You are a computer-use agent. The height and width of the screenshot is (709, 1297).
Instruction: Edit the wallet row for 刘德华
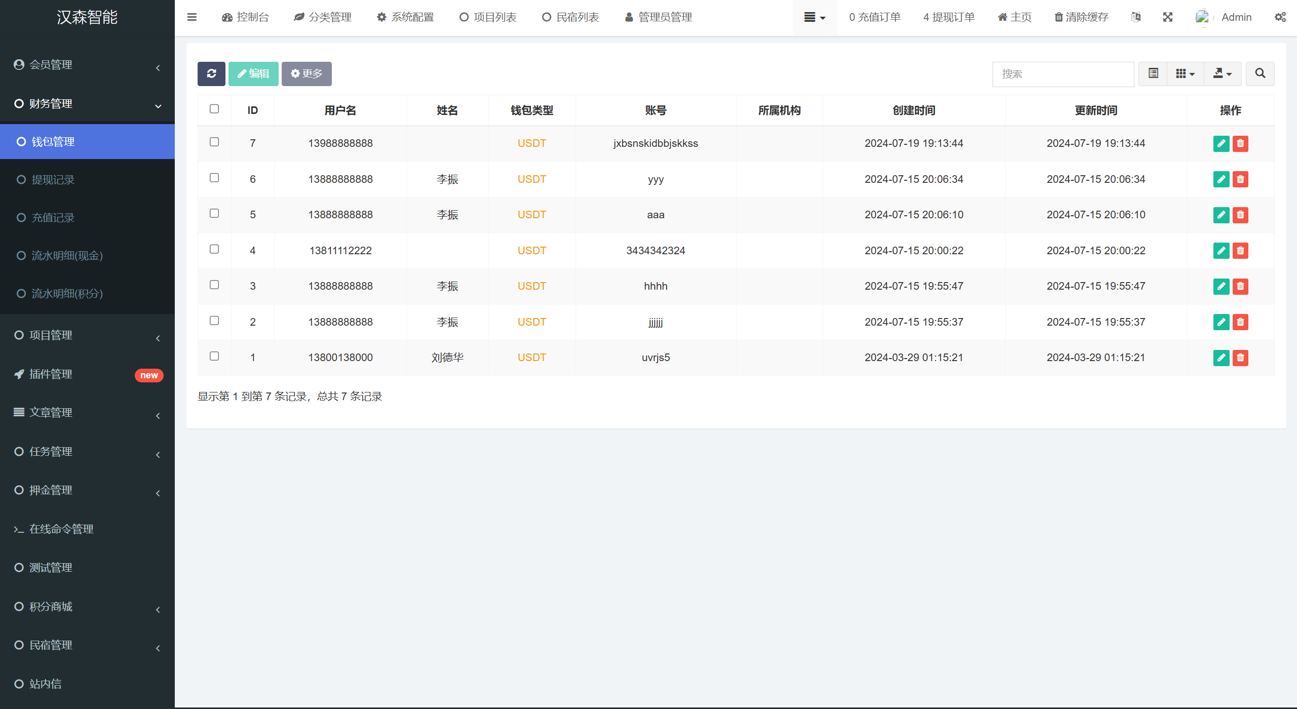[1221, 358]
